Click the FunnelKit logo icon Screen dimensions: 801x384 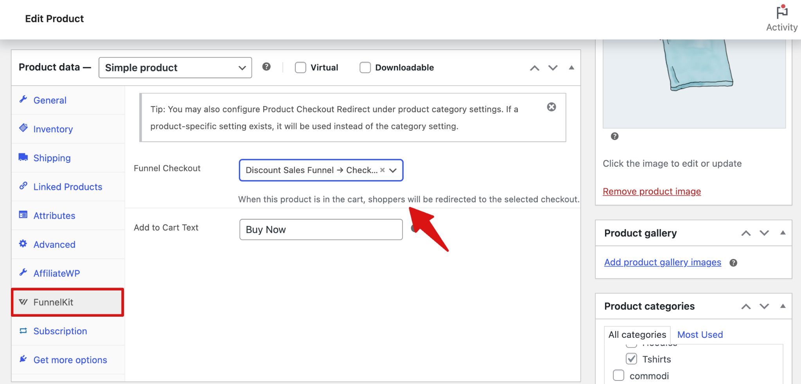pyautogui.click(x=23, y=302)
